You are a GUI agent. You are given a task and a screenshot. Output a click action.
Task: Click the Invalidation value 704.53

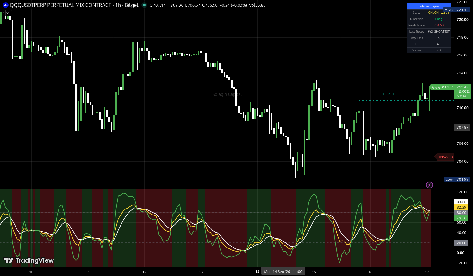[439, 25]
